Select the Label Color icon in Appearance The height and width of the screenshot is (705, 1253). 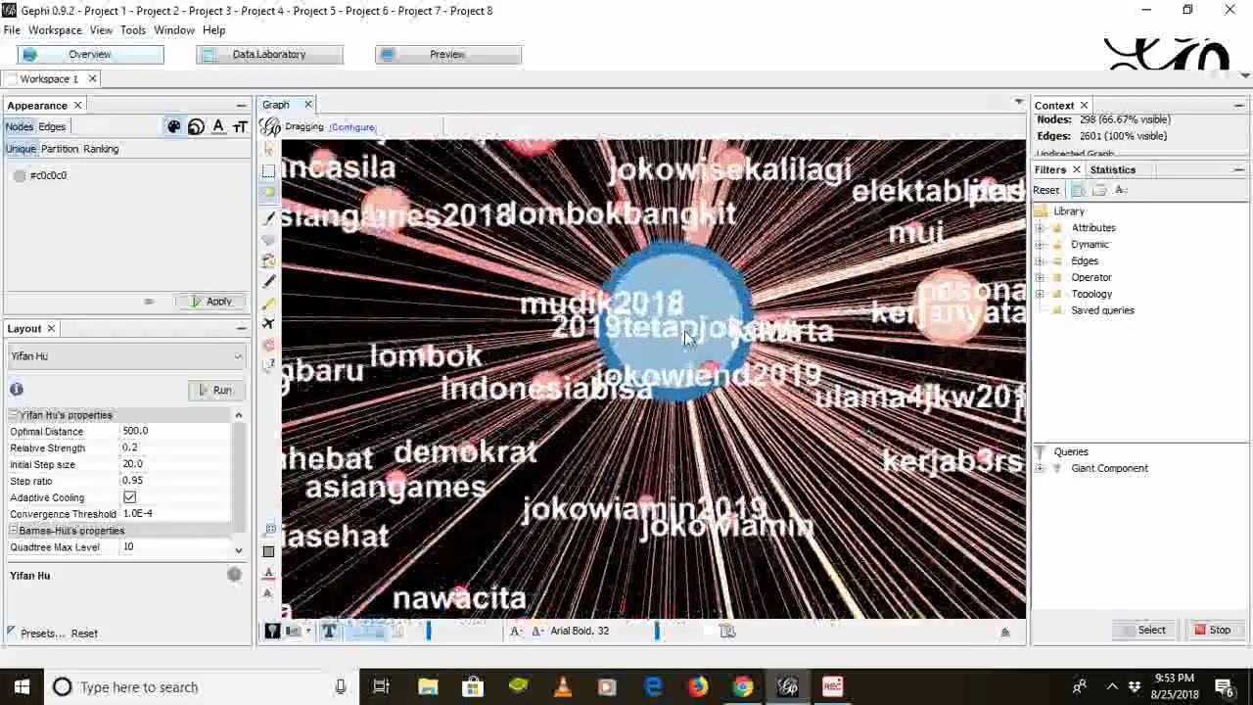(x=218, y=126)
